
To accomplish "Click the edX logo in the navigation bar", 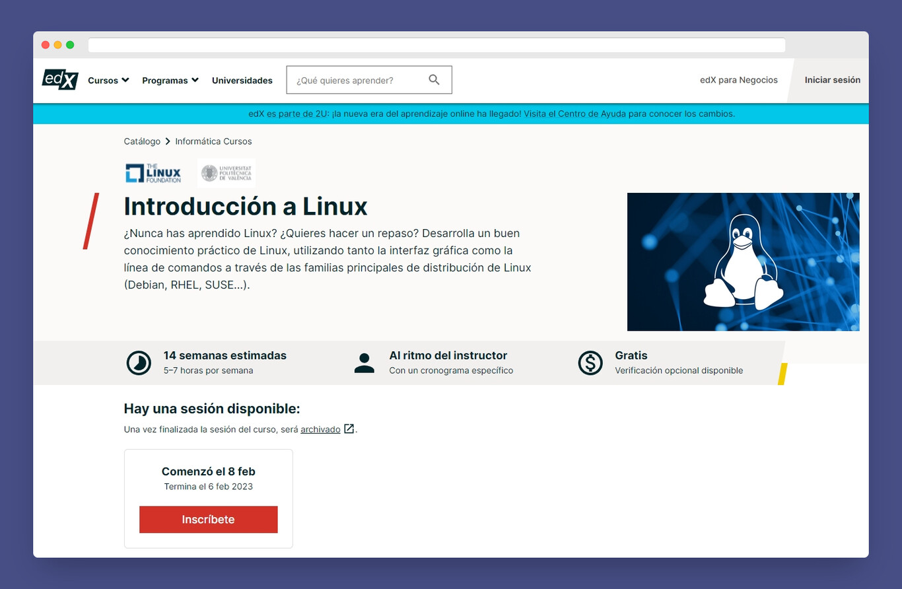I will tap(59, 80).
